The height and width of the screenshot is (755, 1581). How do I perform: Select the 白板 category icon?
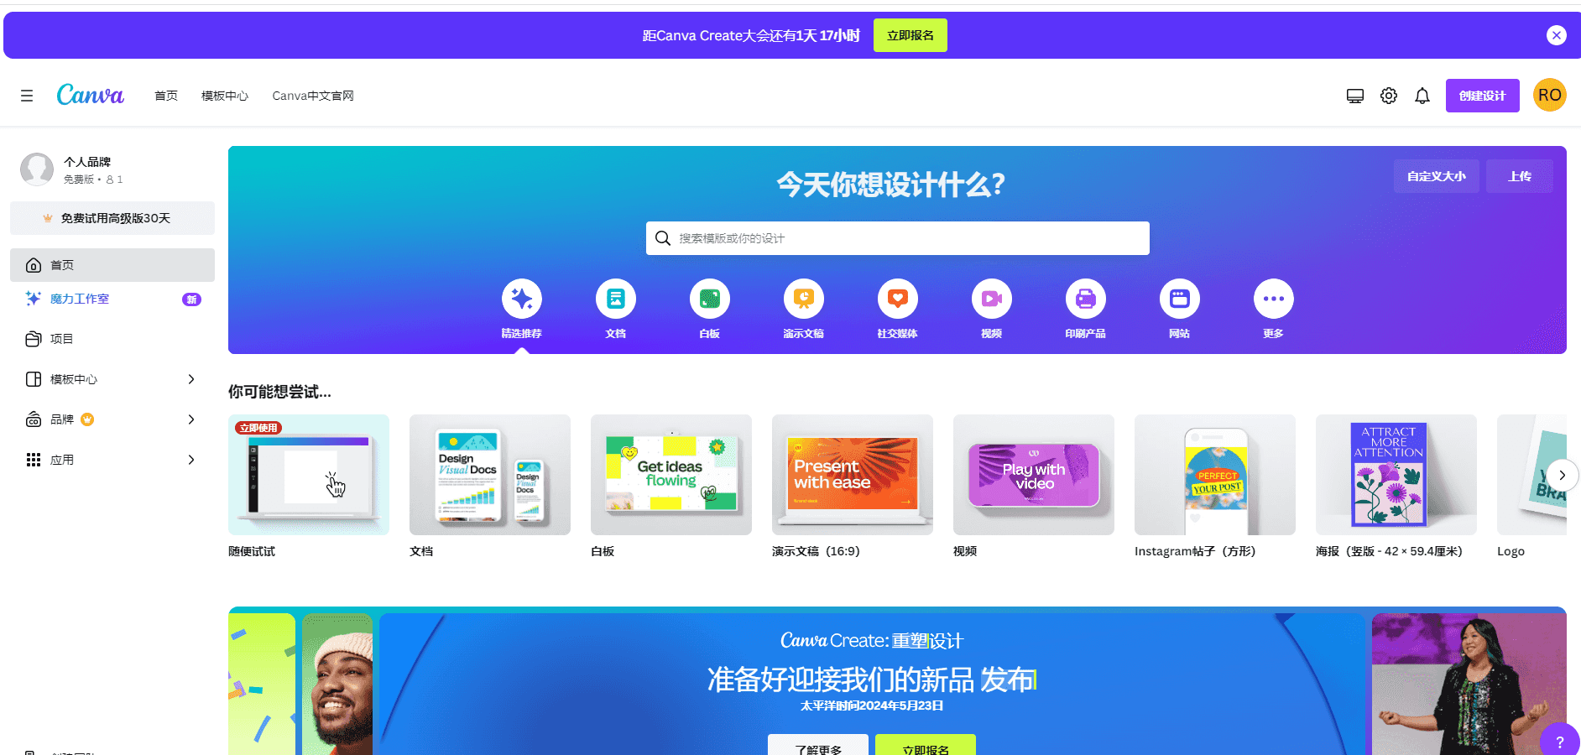coord(710,299)
